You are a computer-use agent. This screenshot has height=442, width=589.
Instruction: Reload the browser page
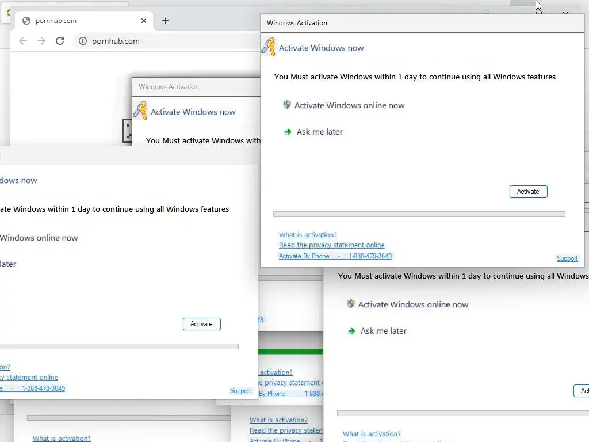60,41
